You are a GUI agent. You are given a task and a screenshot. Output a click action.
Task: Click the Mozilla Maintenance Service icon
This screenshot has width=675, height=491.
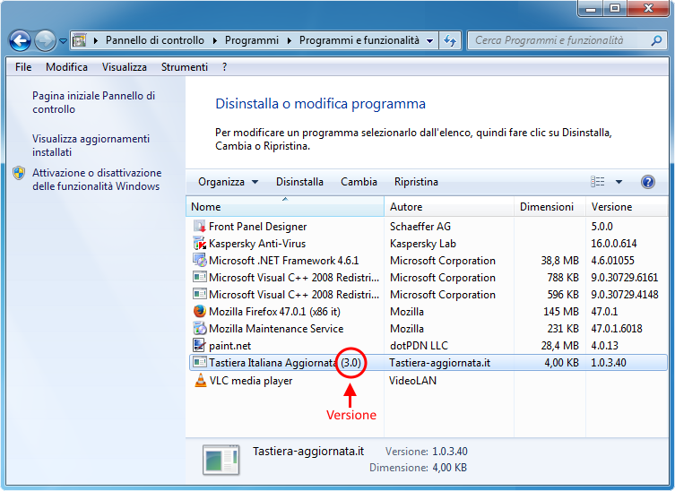pos(199,328)
